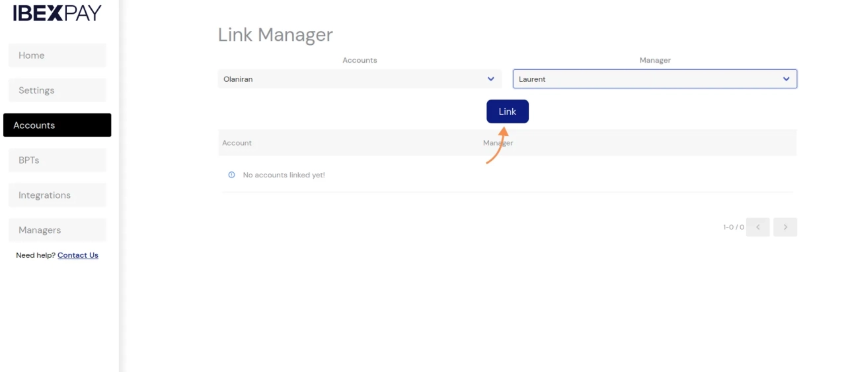The height and width of the screenshot is (372, 846).
Task: Open the Managers sidebar item
Action: [57, 230]
